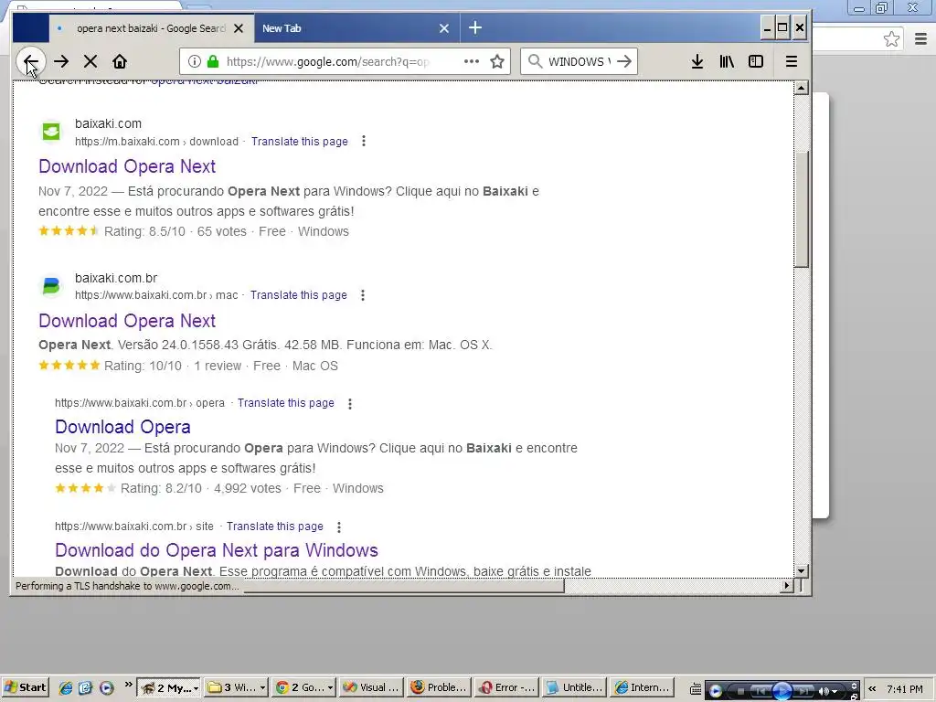Switch to the Intern... taskbar item
The image size is (936, 702).
(642, 687)
